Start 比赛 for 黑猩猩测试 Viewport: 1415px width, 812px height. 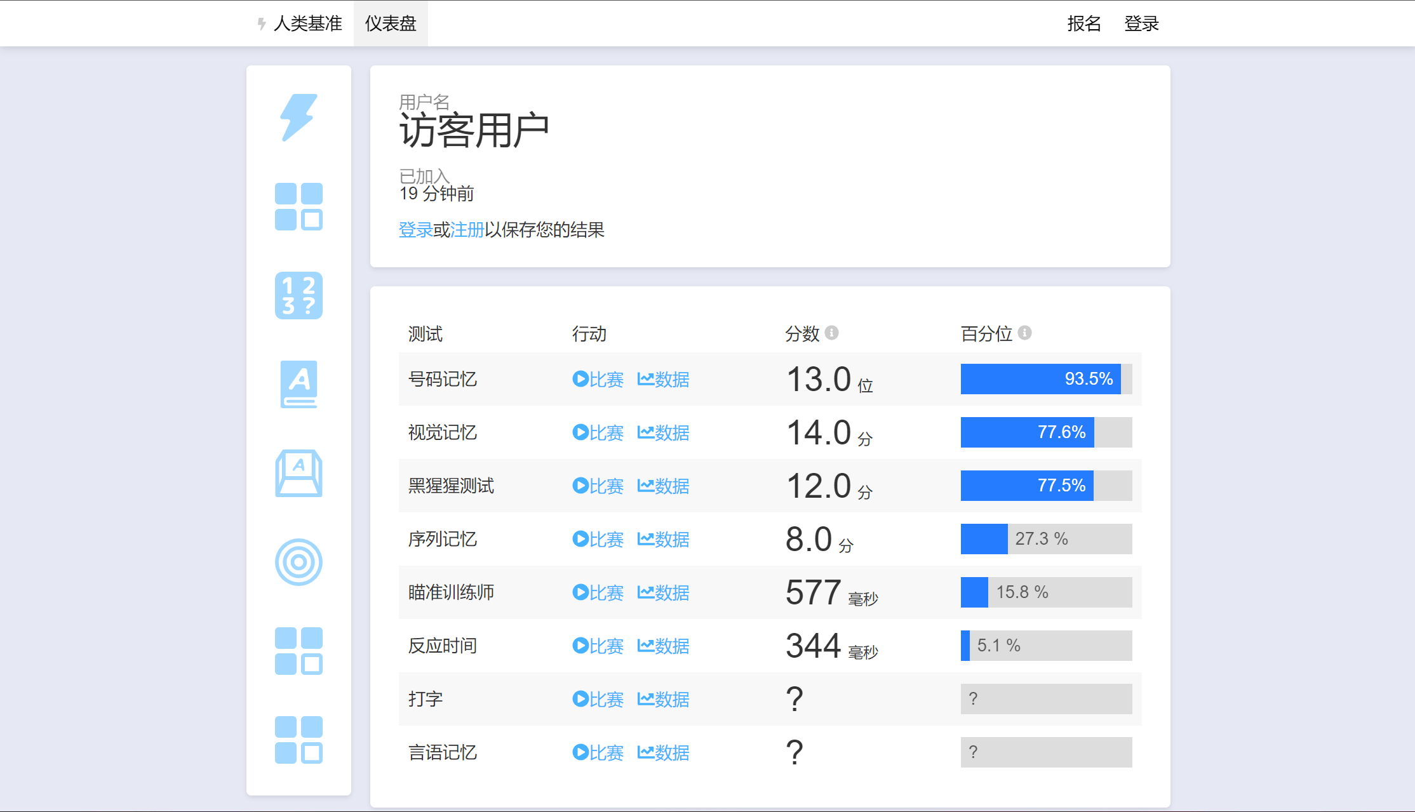tap(598, 486)
